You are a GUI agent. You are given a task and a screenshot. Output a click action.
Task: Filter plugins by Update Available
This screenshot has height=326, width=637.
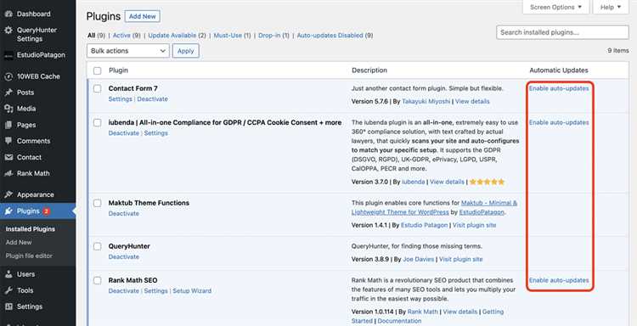pyautogui.click(x=172, y=36)
